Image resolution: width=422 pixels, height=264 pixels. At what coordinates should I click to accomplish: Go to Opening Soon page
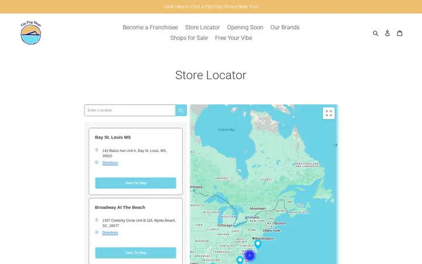tap(245, 27)
